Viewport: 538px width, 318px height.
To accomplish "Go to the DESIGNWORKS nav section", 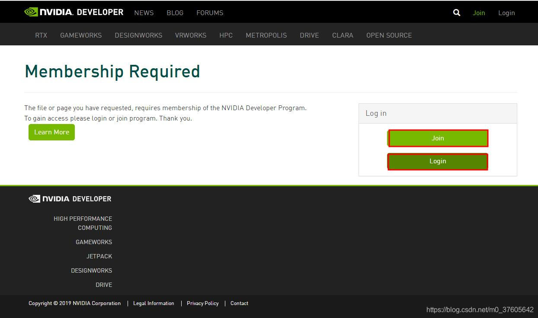I will [138, 35].
